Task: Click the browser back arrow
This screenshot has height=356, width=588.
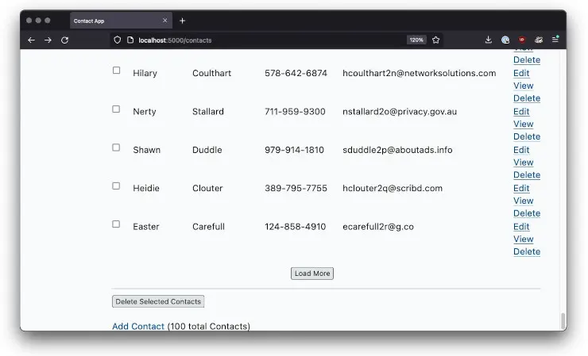Action: pyautogui.click(x=31, y=40)
